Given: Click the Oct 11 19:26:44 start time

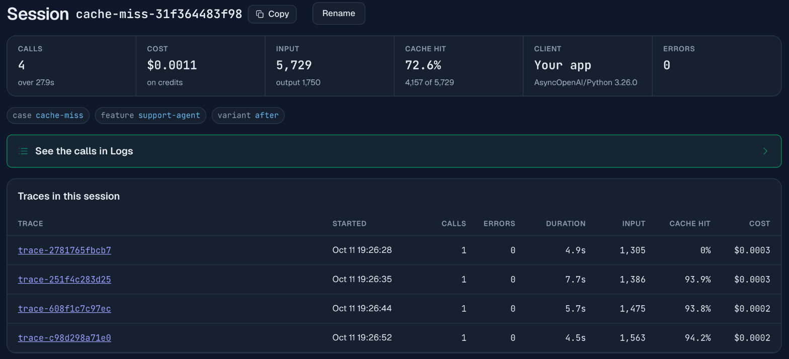Looking at the screenshot, I should click(362, 309).
